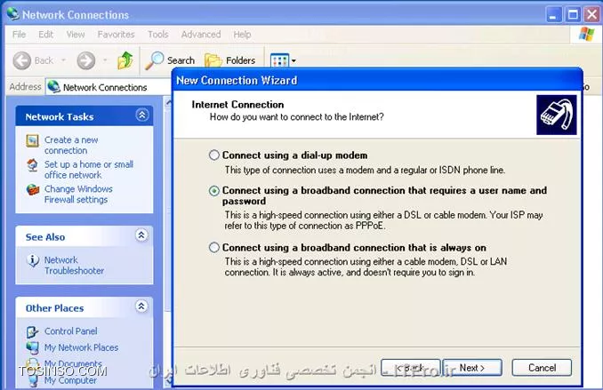The height and width of the screenshot is (390, 603).
Task: Cancel the New Connection Wizard
Action: pos(542,368)
